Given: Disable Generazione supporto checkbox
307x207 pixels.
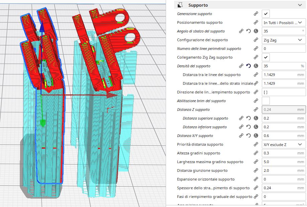Looking at the screenshot, I should 266,14.
